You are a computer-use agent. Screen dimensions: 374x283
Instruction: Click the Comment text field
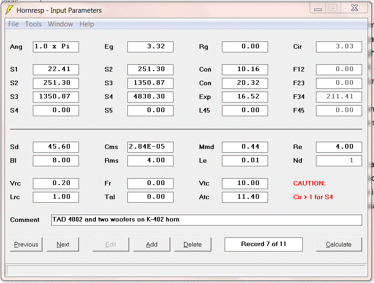coord(206,220)
